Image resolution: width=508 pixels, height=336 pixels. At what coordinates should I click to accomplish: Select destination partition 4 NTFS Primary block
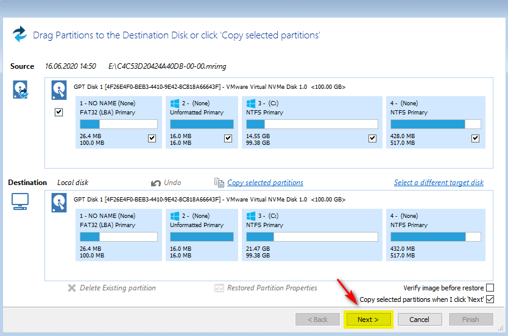pyautogui.click(x=436, y=234)
